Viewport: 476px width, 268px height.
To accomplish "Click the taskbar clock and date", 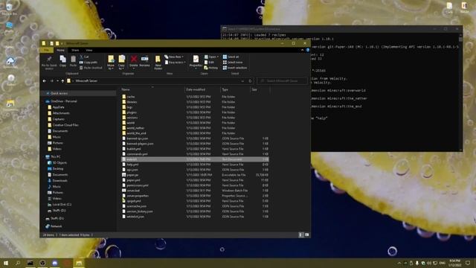I will pos(454,263).
